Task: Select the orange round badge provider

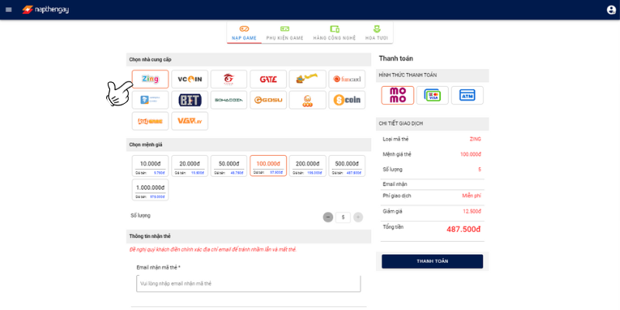Action: tap(308, 100)
